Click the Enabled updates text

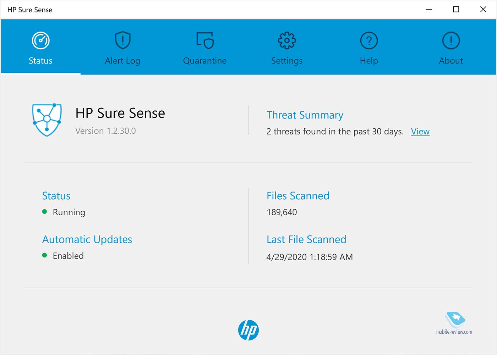point(68,256)
